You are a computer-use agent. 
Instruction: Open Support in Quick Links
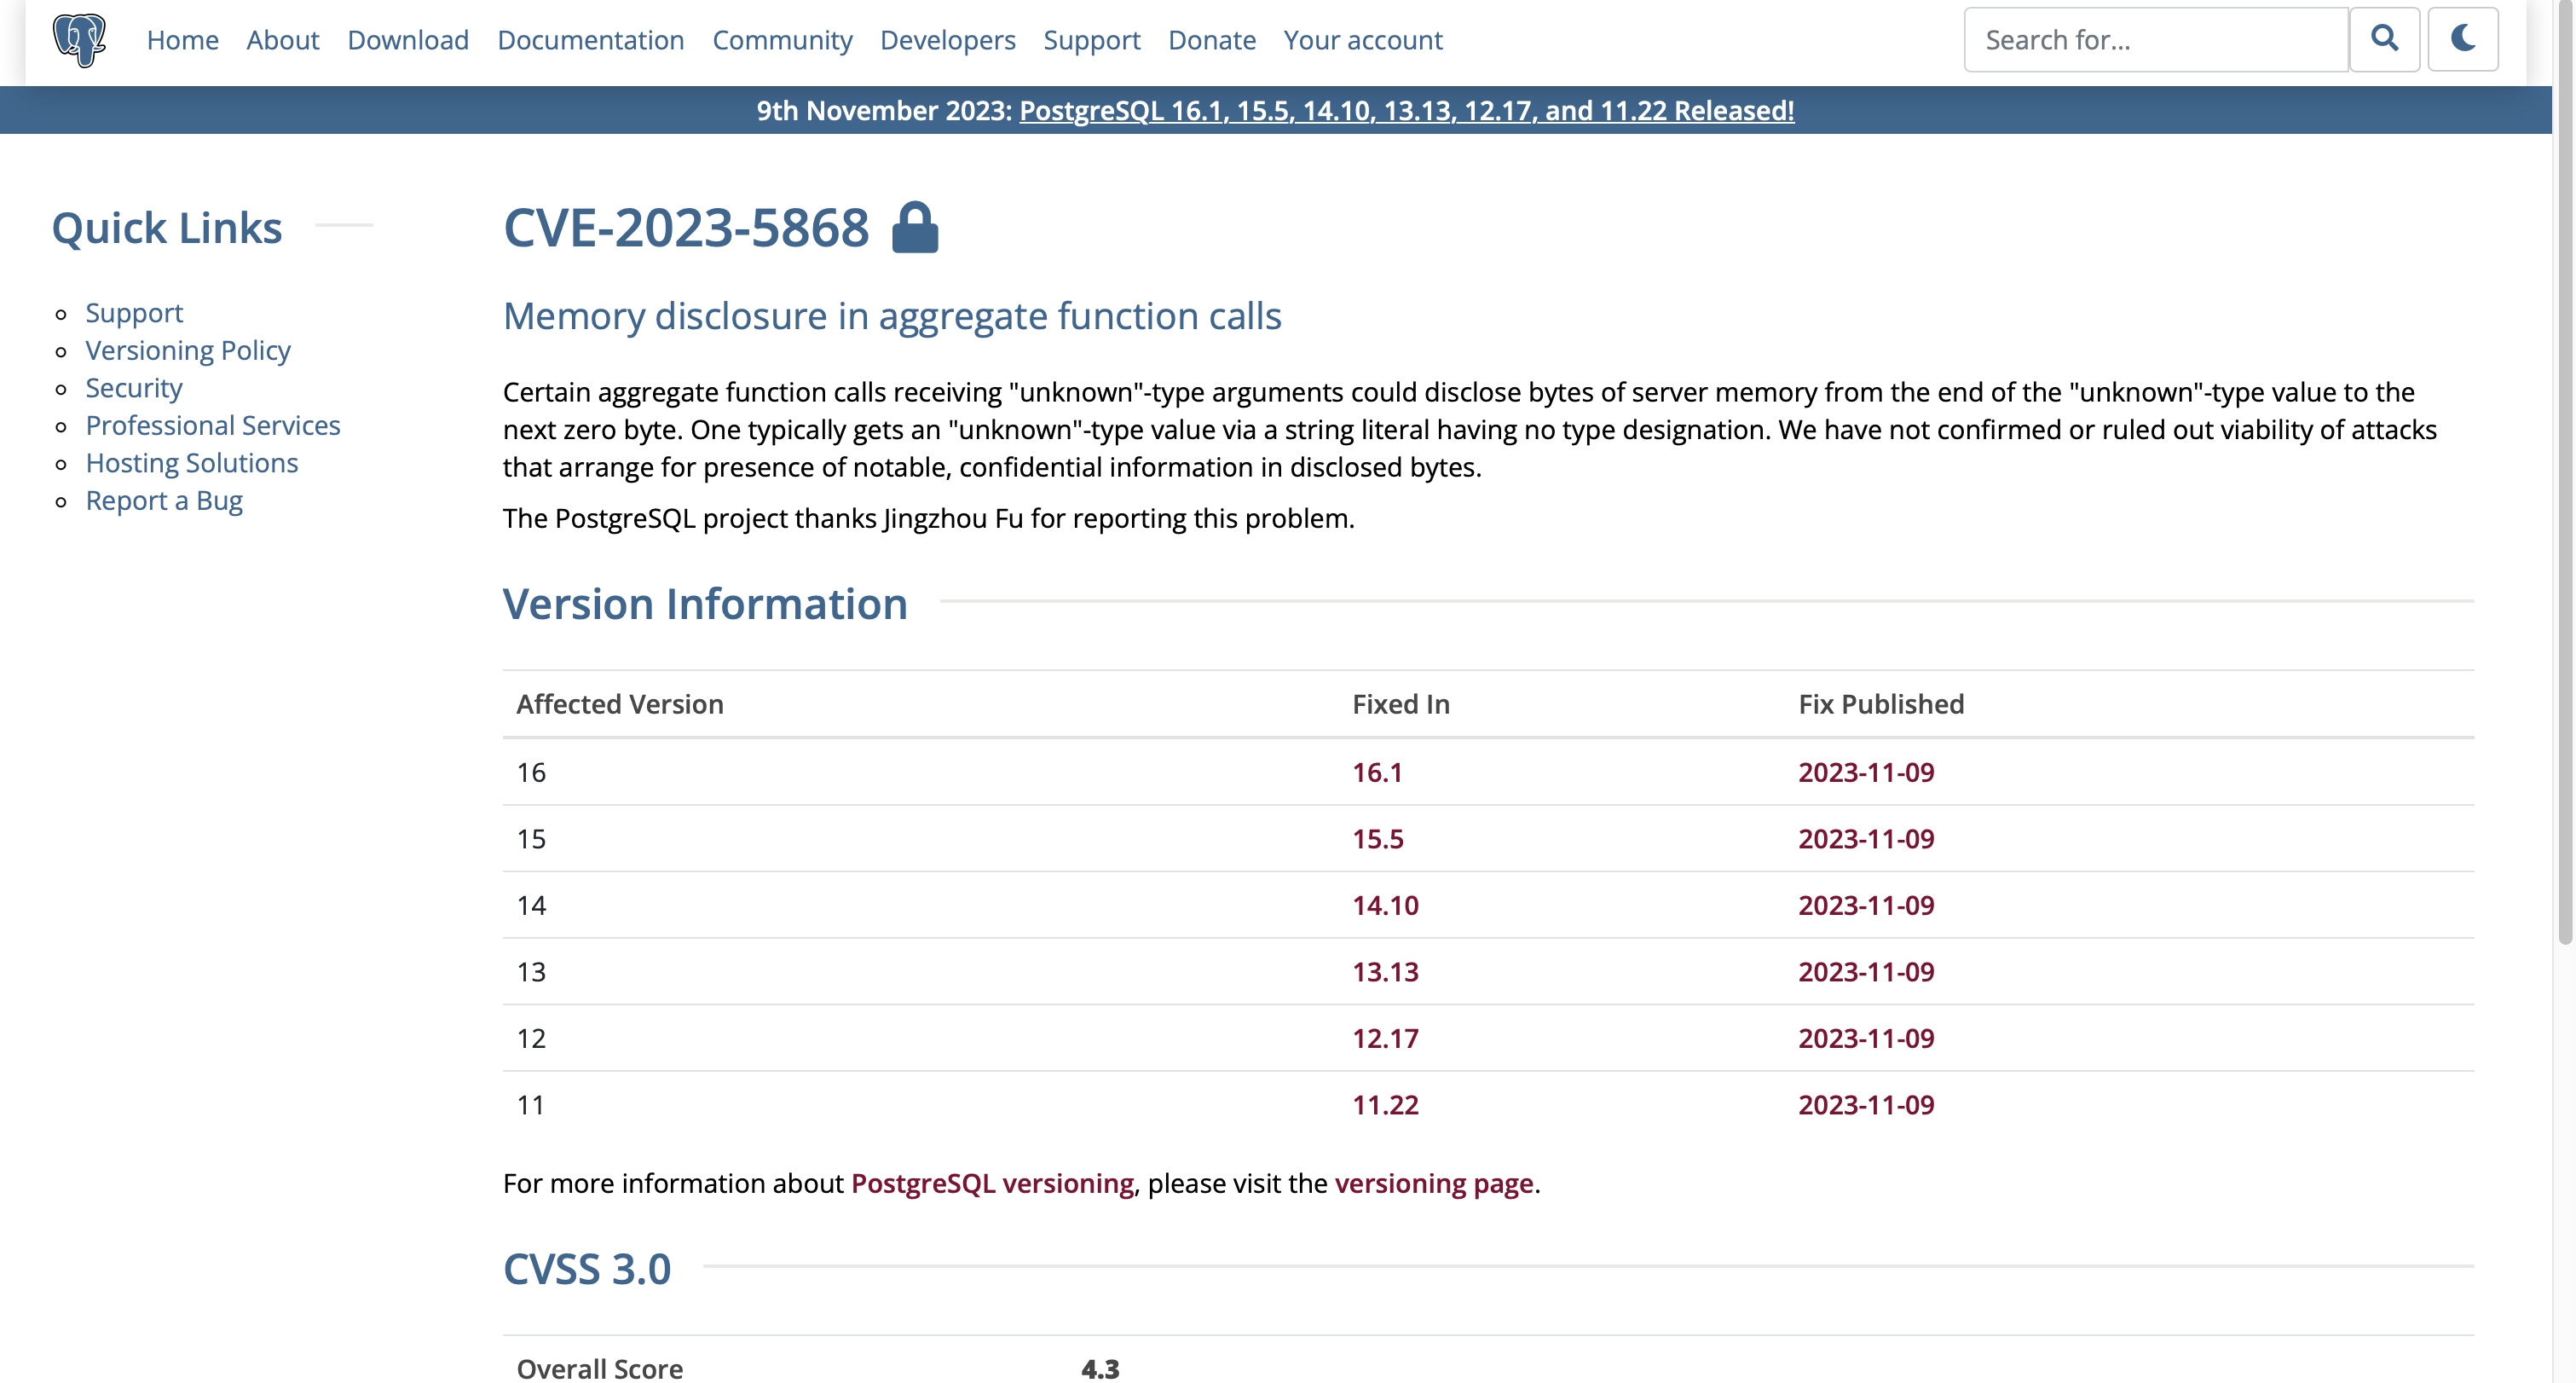coord(134,313)
